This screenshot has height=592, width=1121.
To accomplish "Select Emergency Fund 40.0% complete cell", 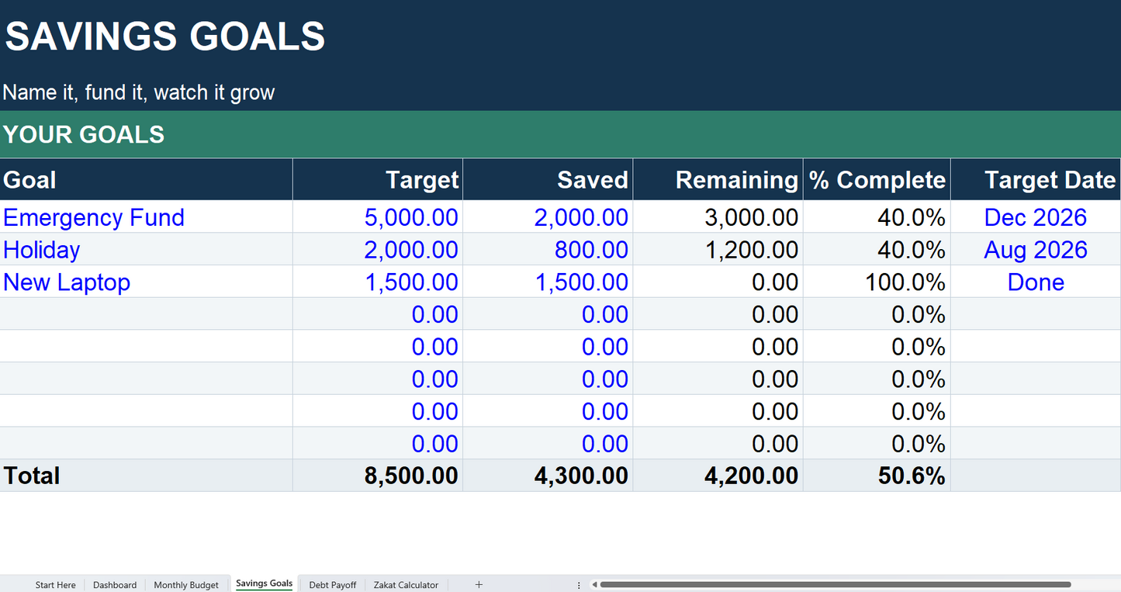I will point(877,217).
